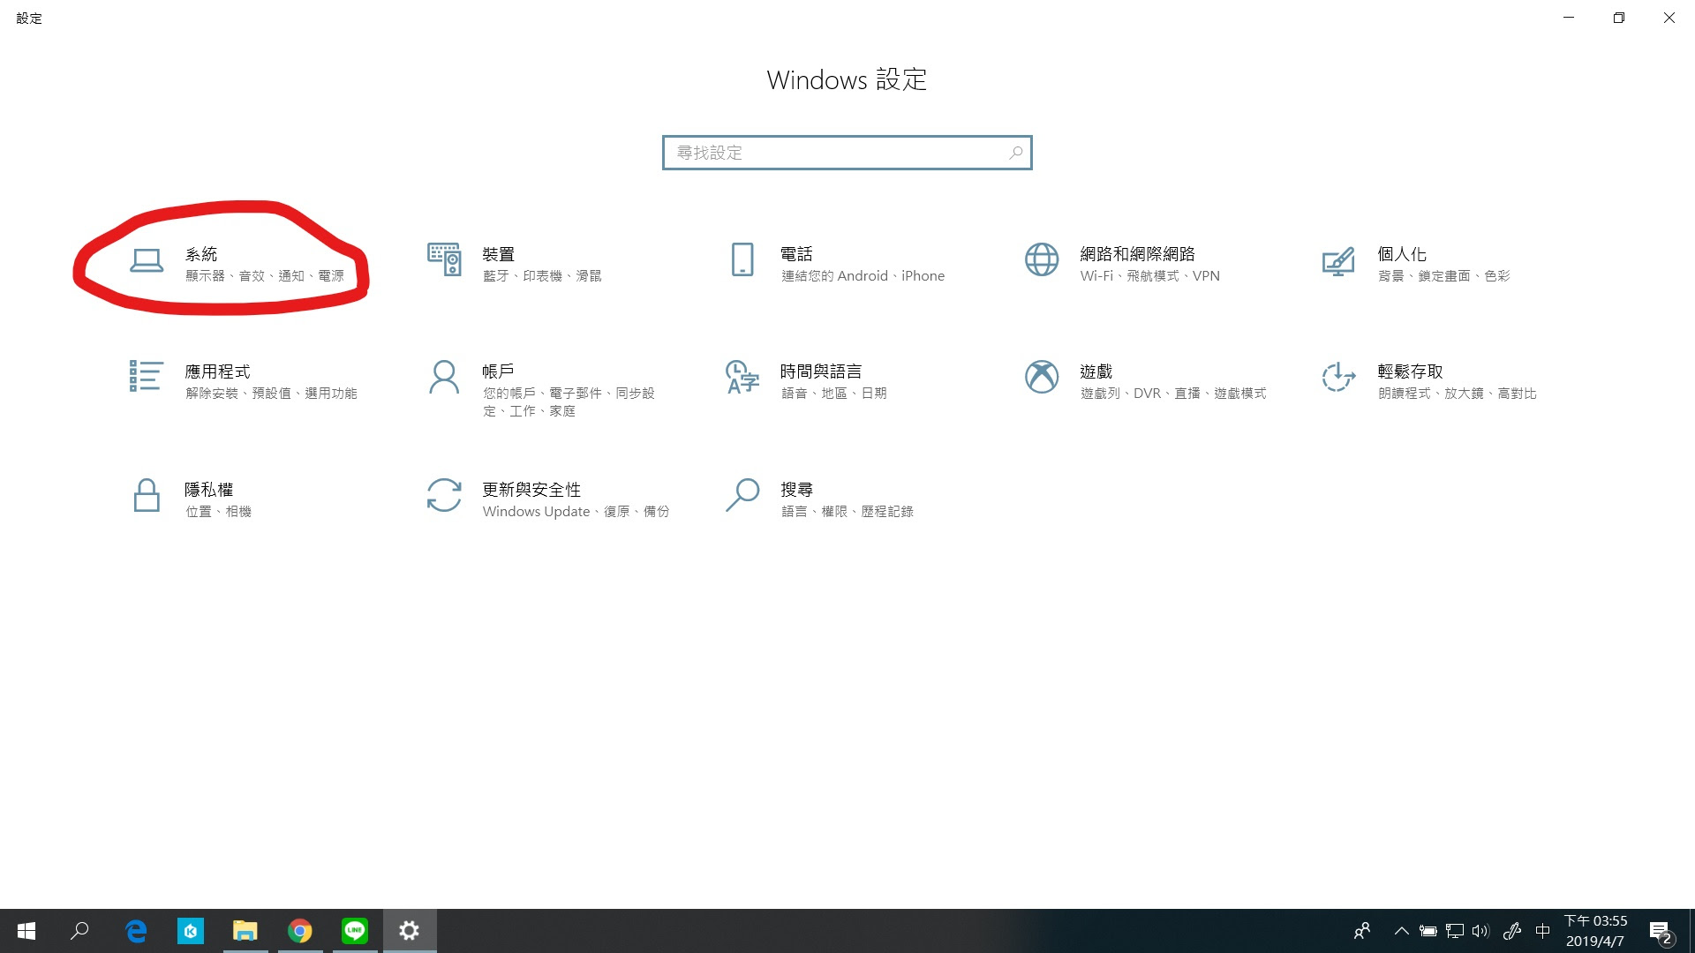Show hidden system tray icons
The height and width of the screenshot is (953, 1695).
point(1401,931)
